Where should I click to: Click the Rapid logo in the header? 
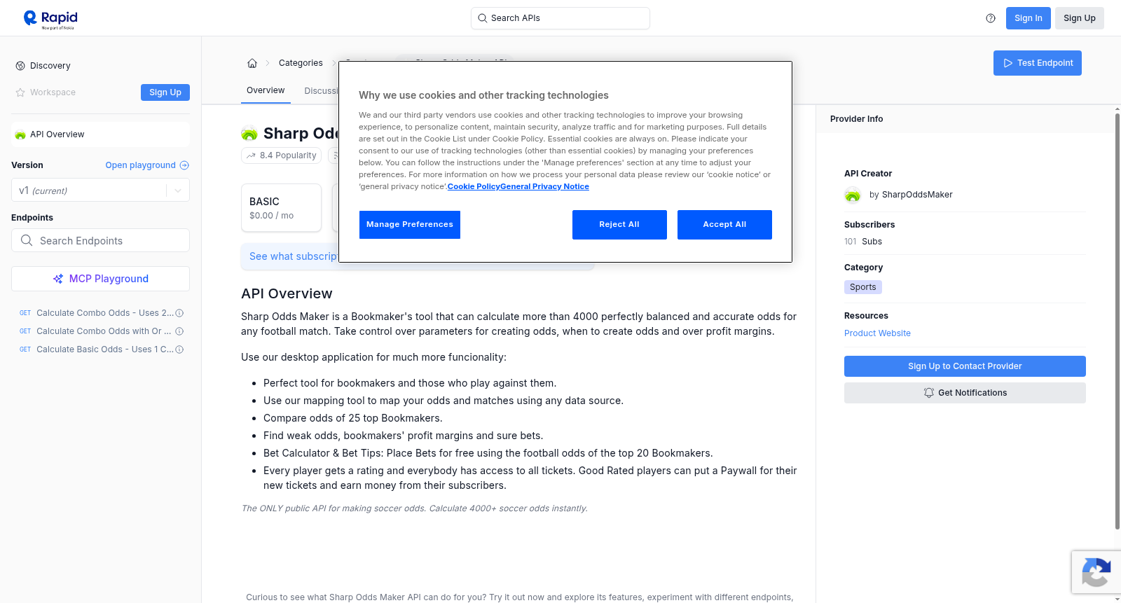click(50, 19)
